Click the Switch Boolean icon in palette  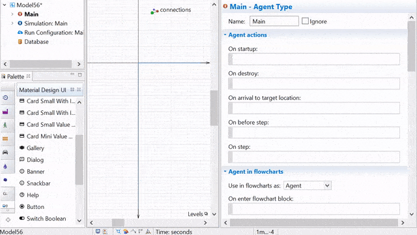pos(22,218)
